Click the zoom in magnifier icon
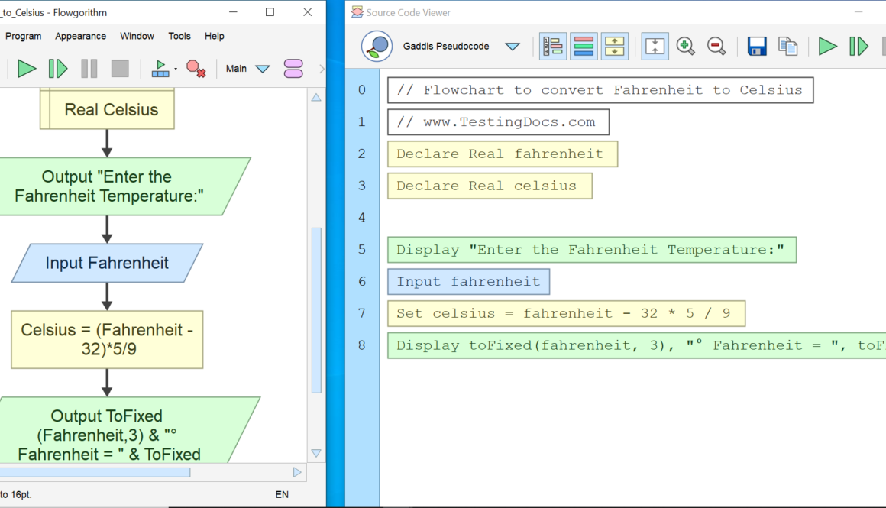This screenshot has width=886, height=508. 685,47
